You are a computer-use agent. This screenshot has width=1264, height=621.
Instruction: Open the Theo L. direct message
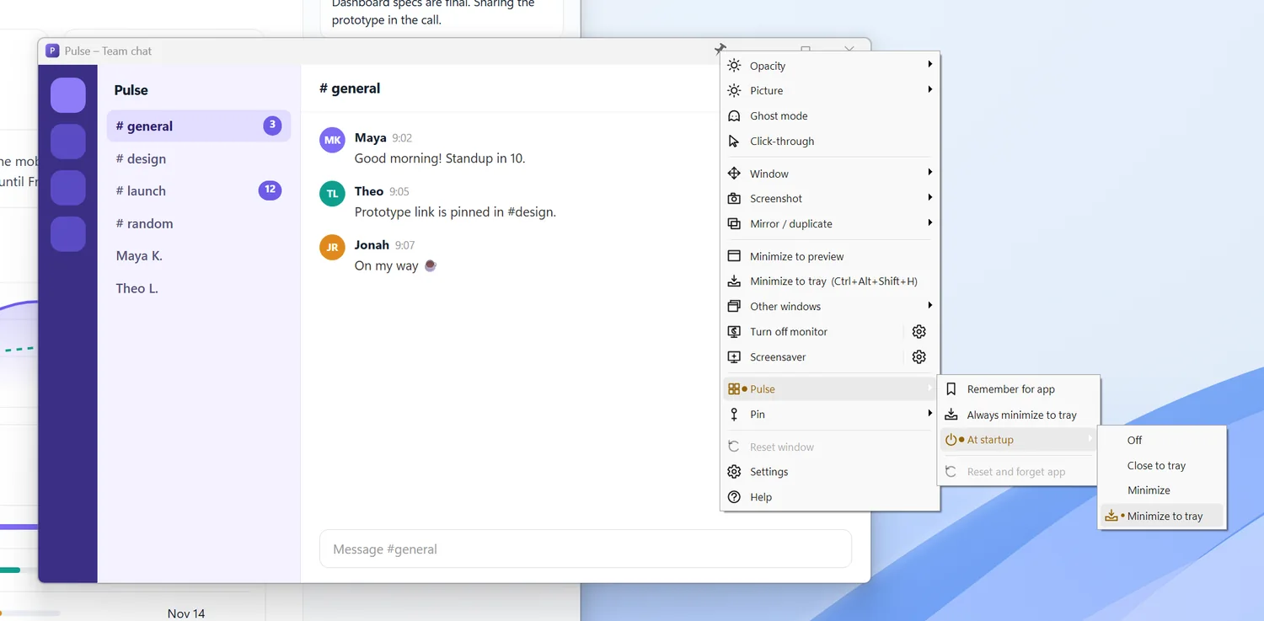pos(199,289)
